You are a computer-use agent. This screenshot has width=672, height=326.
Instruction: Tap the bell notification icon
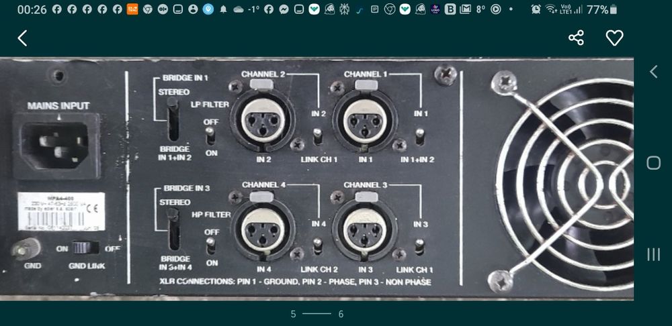[x=223, y=9]
